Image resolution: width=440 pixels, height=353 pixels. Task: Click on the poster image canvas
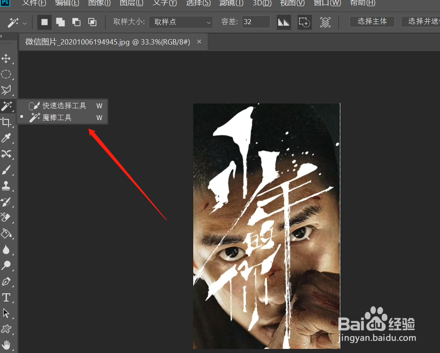(x=267, y=226)
